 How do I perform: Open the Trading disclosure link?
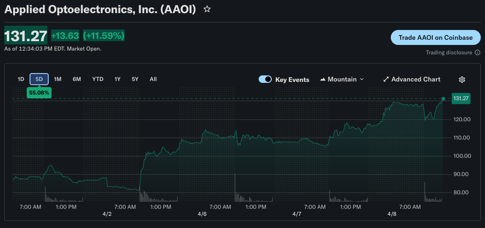click(449, 52)
